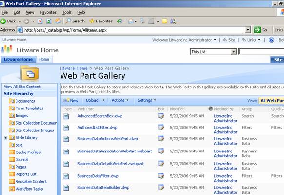Open the All Web Parts view selector
Viewport: 284px width, 195px height.
click(x=271, y=101)
